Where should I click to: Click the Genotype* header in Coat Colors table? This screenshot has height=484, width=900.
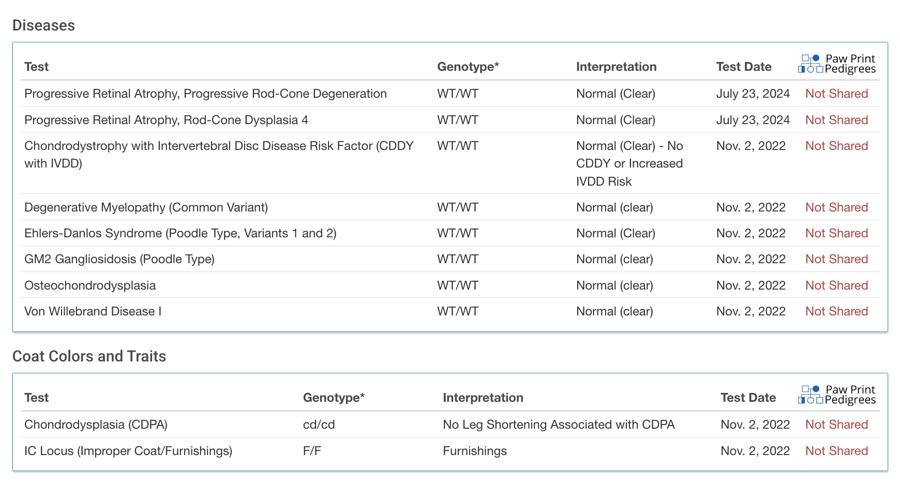coord(334,398)
